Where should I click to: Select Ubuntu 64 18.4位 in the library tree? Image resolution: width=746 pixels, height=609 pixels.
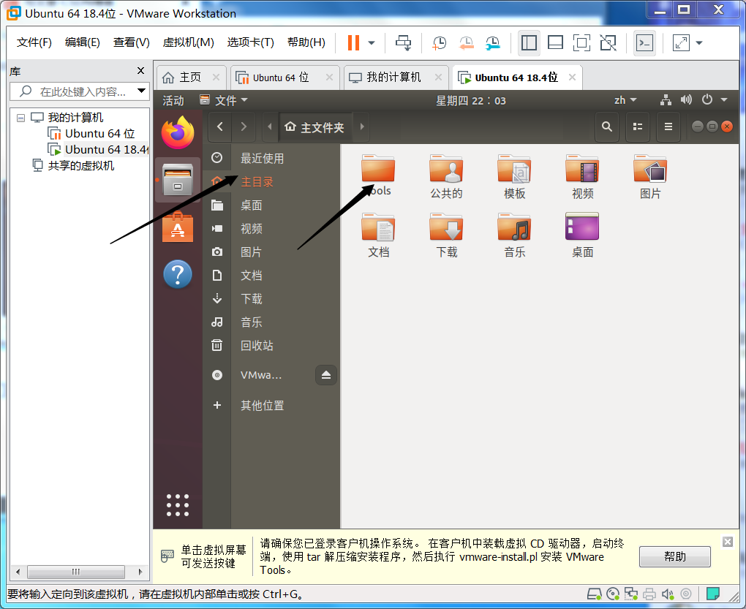(107, 150)
